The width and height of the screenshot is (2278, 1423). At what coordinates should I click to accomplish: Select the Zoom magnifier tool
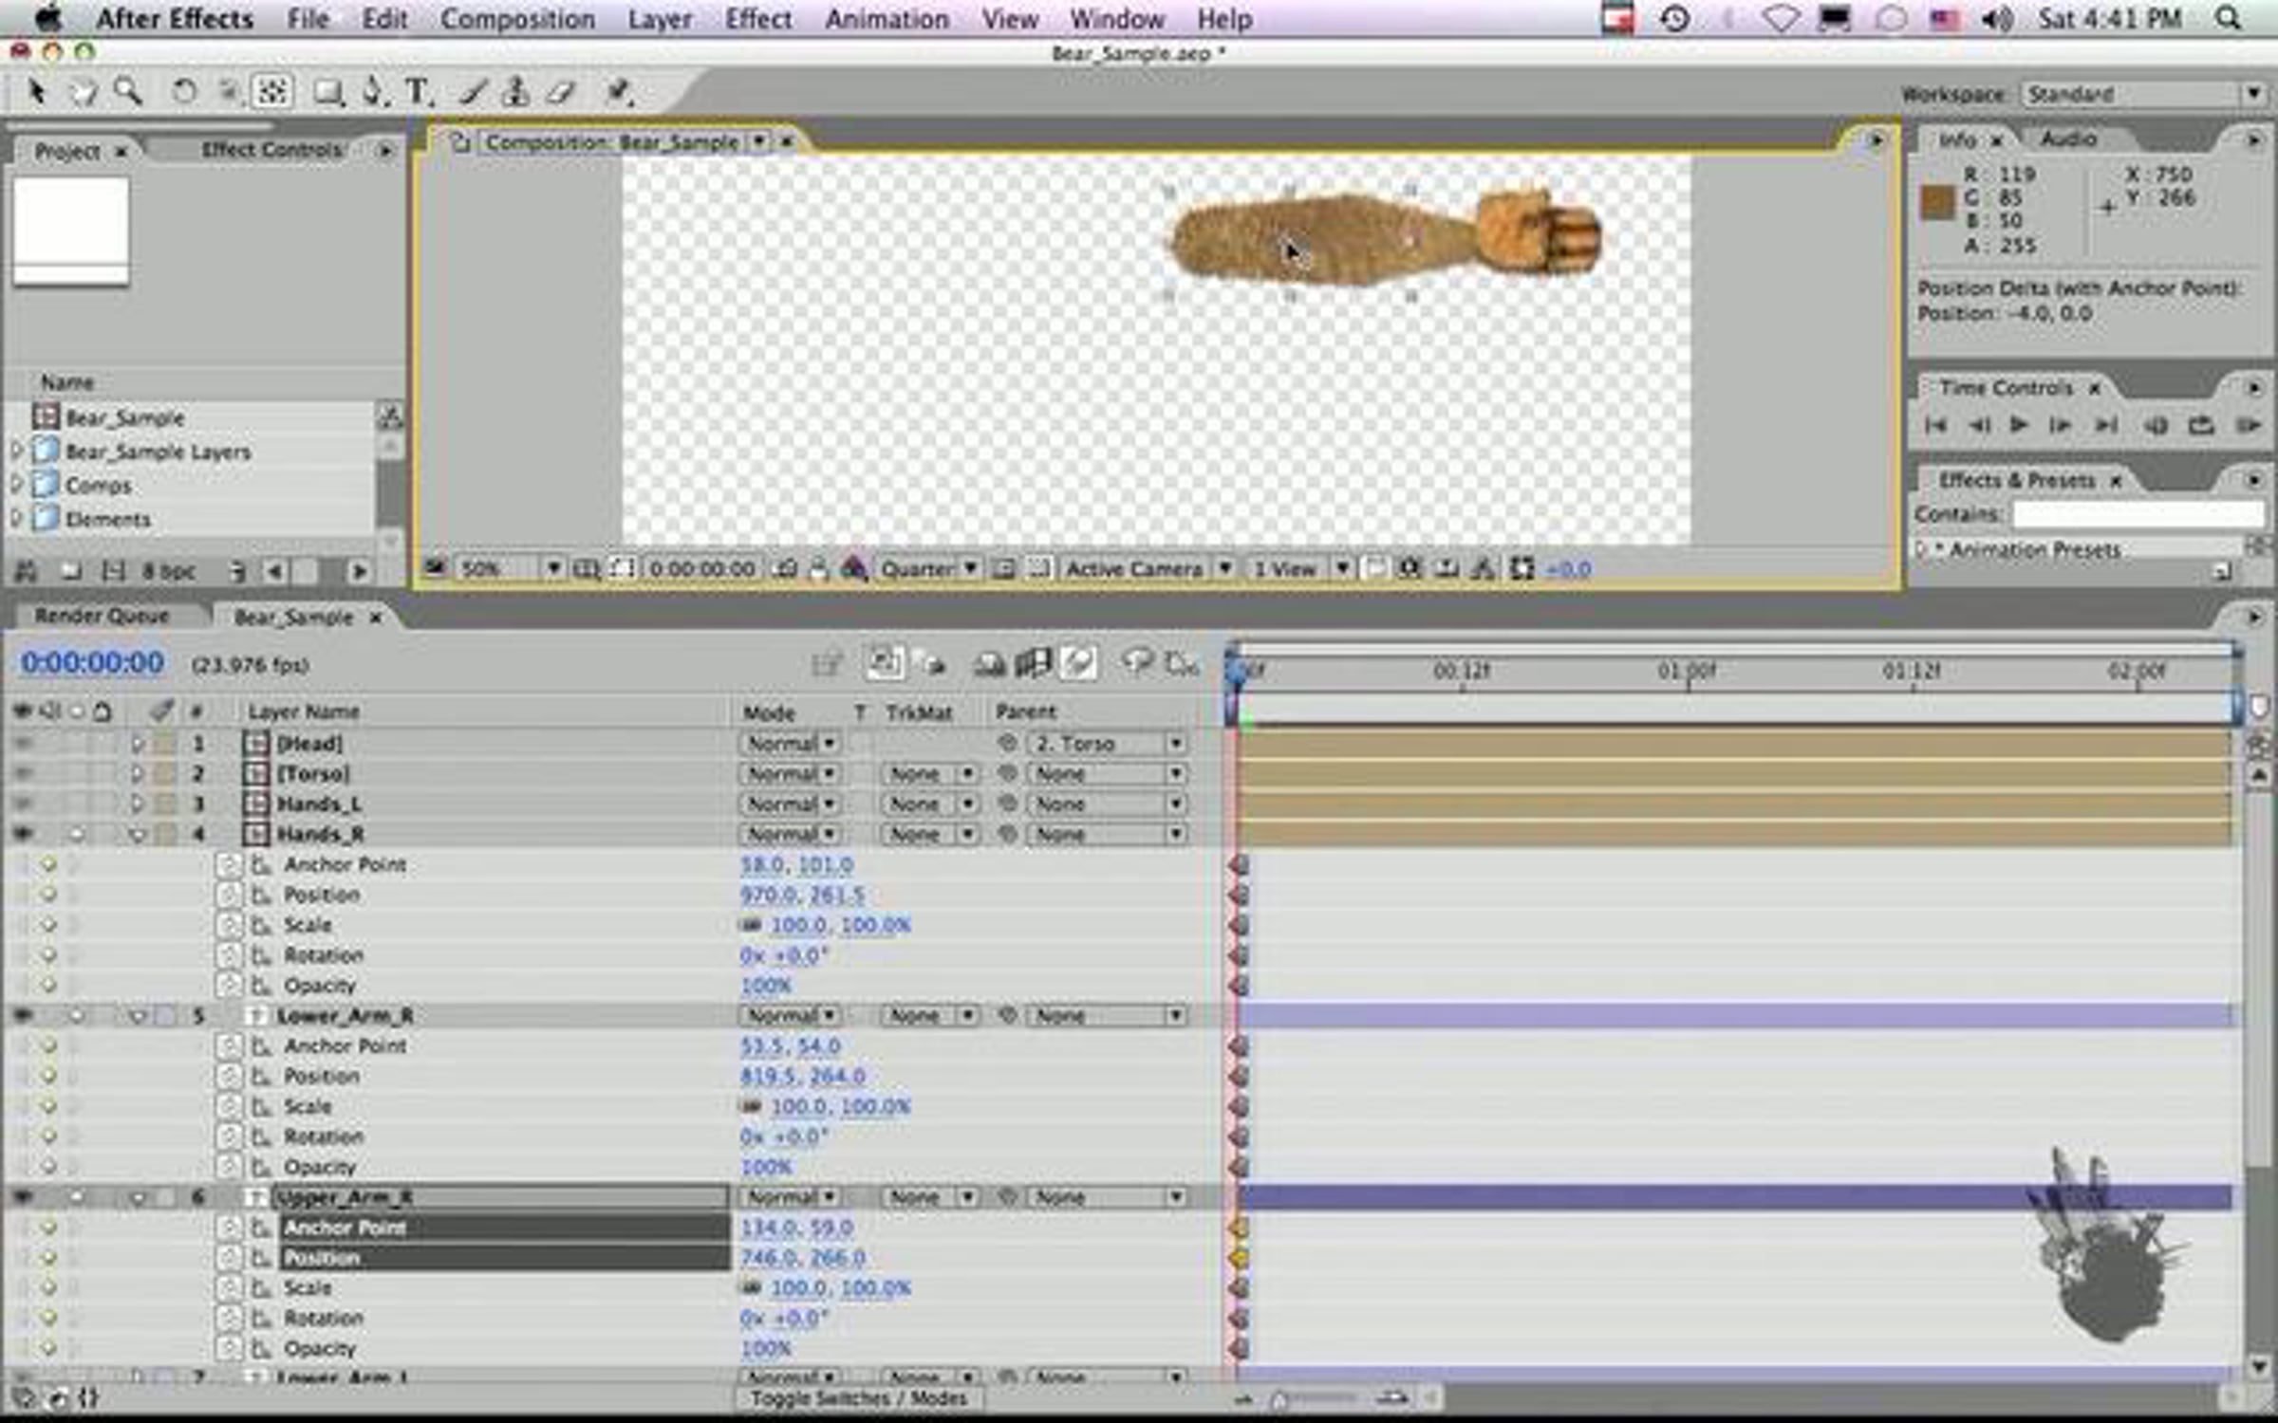pos(127,92)
